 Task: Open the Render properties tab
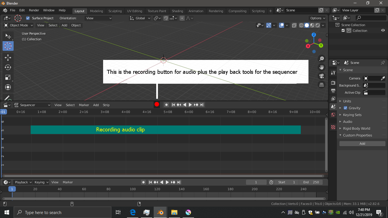pyautogui.click(x=333, y=83)
